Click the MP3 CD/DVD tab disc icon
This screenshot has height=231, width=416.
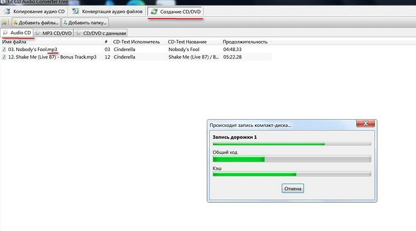37,33
